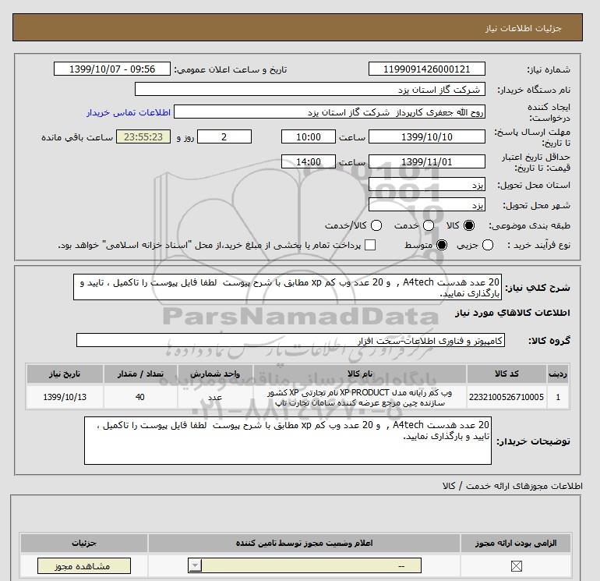This screenshot has height=581, width=600.
Task: Click the جزئیات اطلاعات نیاز page title
Action: coord(523,28)
